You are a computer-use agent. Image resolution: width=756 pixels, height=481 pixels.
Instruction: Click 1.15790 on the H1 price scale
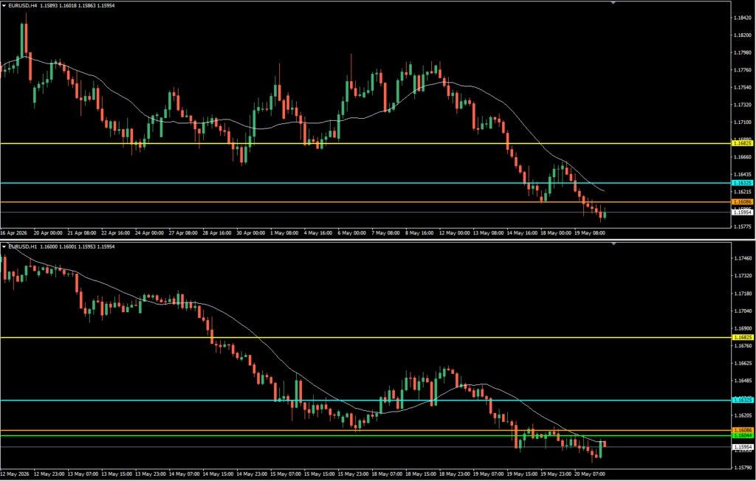743,467
